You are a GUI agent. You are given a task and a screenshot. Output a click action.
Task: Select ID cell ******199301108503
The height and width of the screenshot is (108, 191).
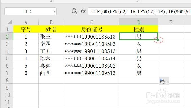pos(92,44)
